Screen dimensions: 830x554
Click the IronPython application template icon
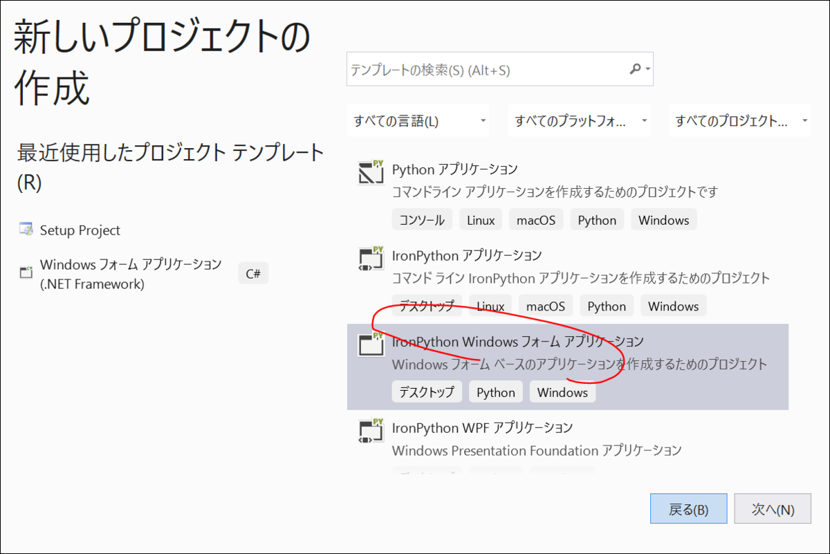click(x=371, y=258)
